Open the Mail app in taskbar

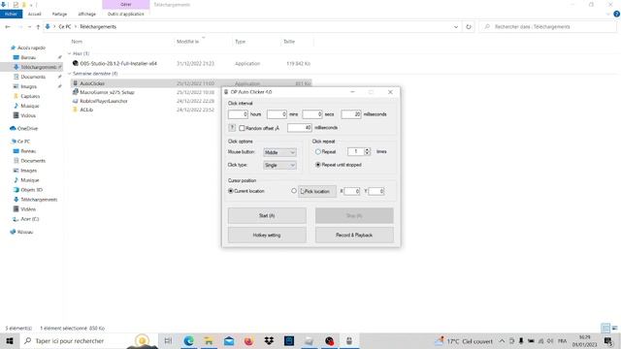pyautogui.click(x=229, y=340)
